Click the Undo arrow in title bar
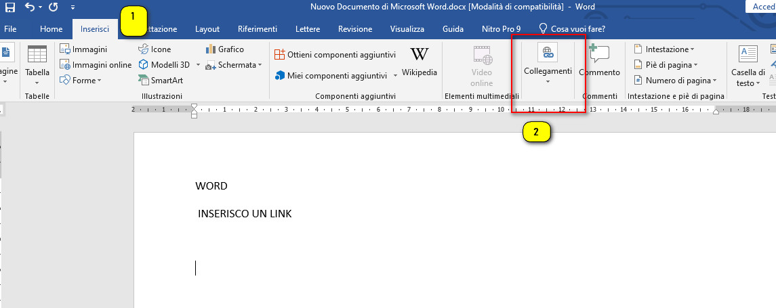 [x=30, y=7]
